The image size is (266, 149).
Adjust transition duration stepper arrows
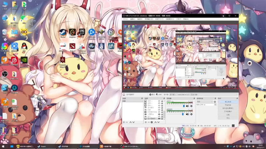coord(215,105)
